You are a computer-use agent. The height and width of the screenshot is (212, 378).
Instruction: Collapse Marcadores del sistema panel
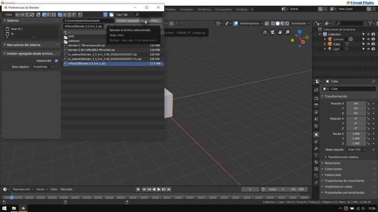[x=24, y=45]
